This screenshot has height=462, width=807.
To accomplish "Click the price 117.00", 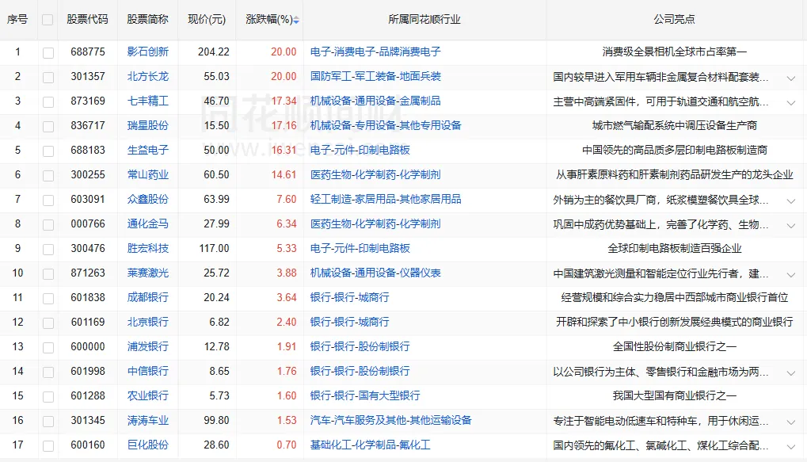I will pos(214,249).
